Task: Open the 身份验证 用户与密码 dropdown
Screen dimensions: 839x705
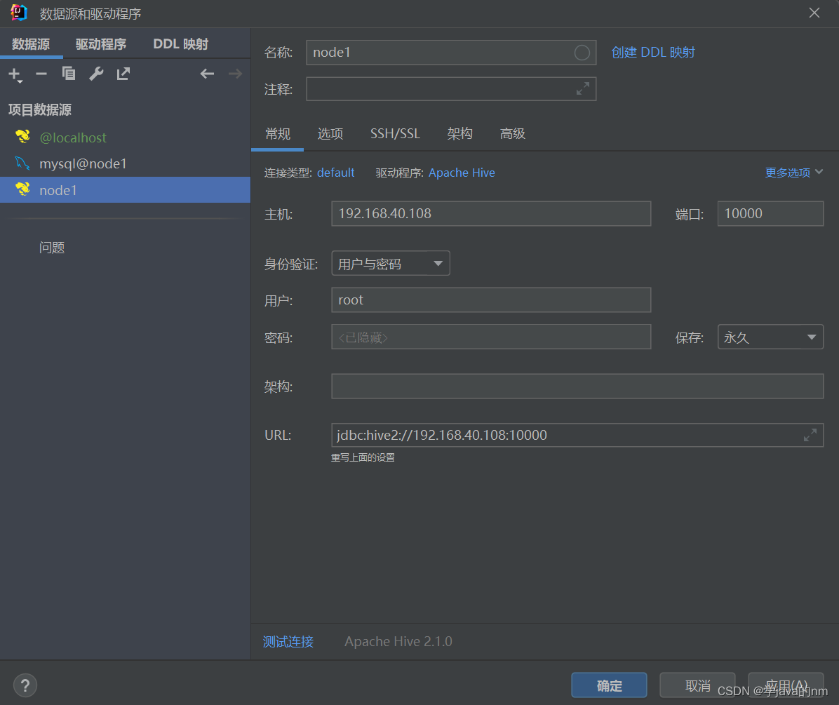Action: click(391, 263)
